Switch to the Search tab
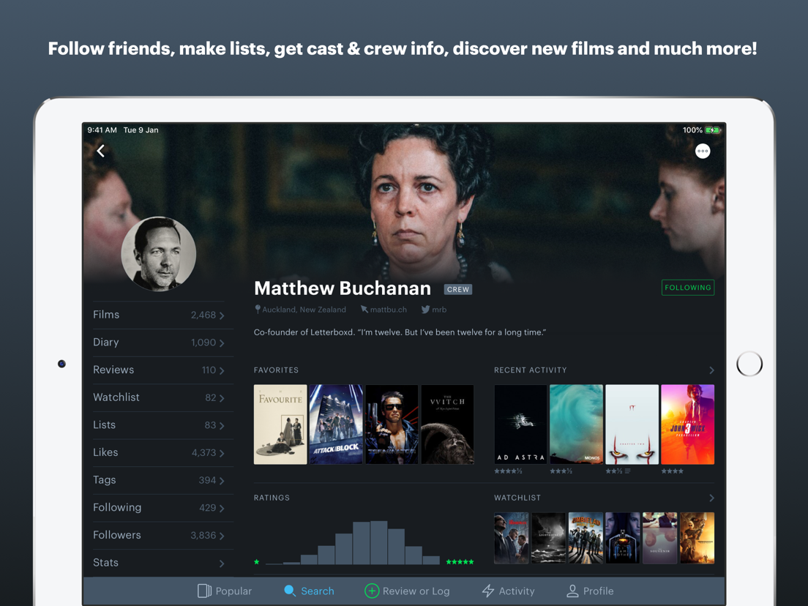Image resolution: width=808 pixels, height=606 pixels. (x=309, y=591)
